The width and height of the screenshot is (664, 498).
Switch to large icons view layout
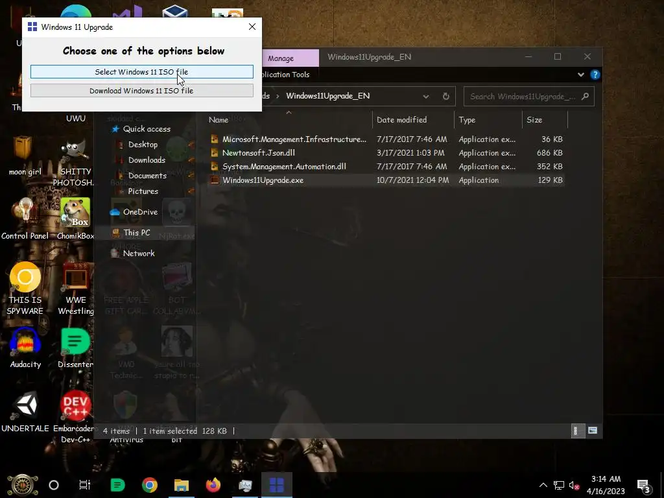coord(593,431)
